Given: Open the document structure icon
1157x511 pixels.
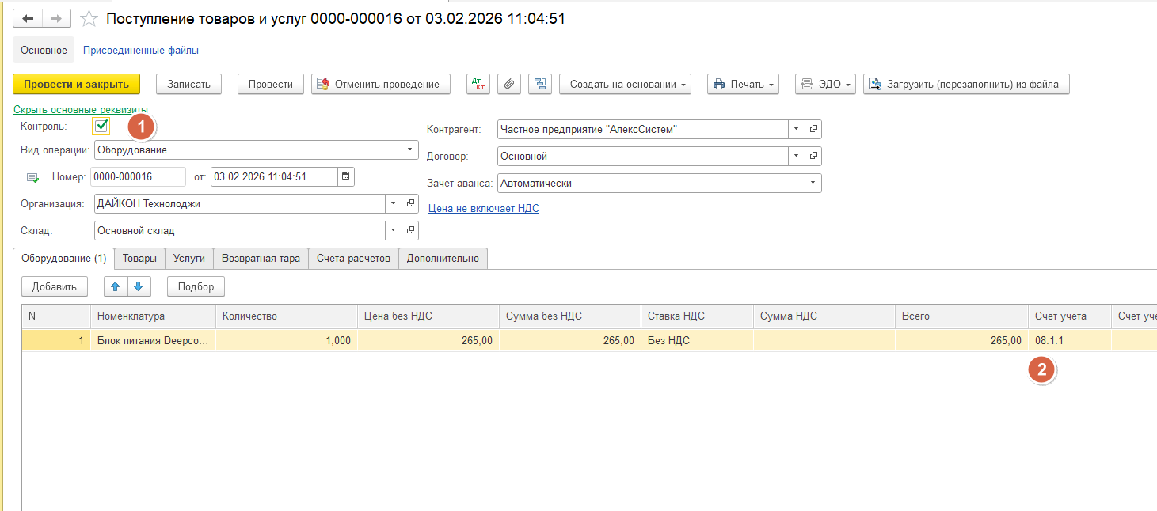Looking at the screenshot, I should pos(540,84).
